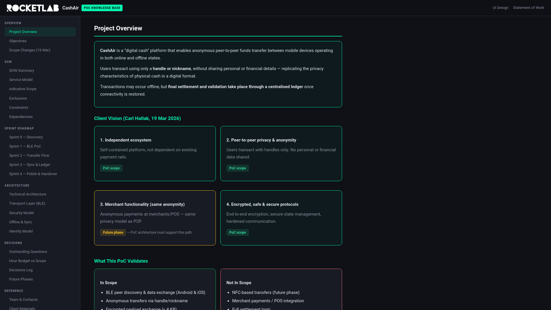The height and width of the screenshot is (310, 551).
Task: Navigate to Technical Architecture
Action: [40, 194]
